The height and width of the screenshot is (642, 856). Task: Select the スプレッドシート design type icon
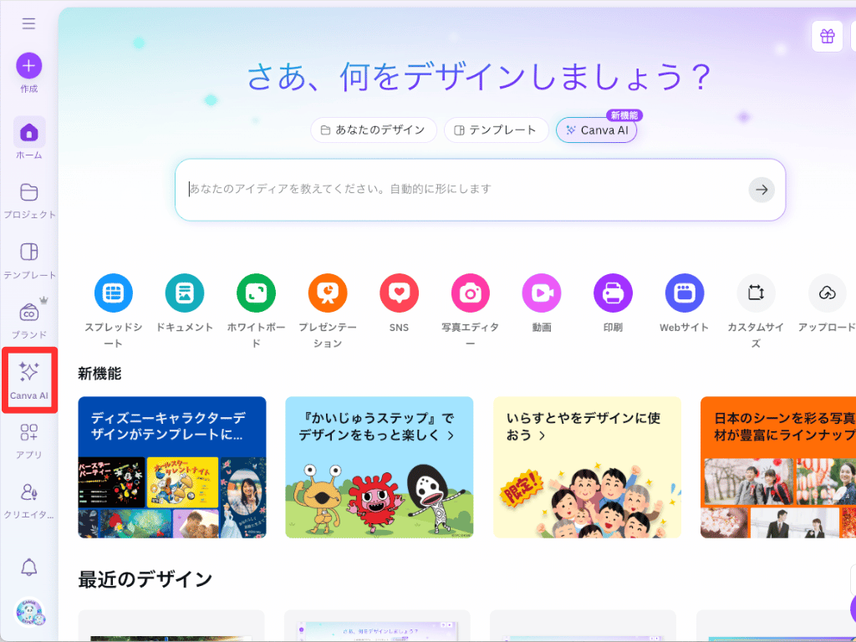tap(114, 293)
